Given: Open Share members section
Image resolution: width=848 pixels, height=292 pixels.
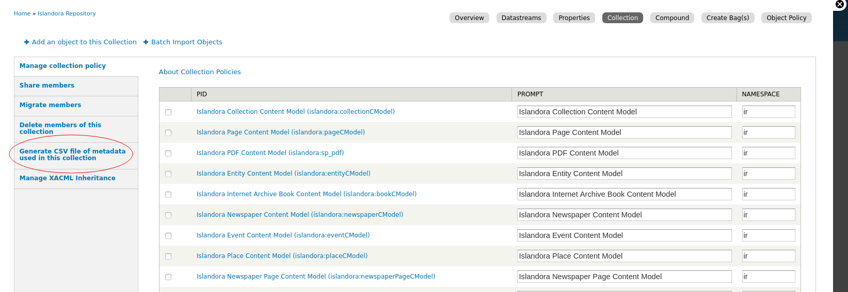Looking at the screenshot, I should 47,85.
